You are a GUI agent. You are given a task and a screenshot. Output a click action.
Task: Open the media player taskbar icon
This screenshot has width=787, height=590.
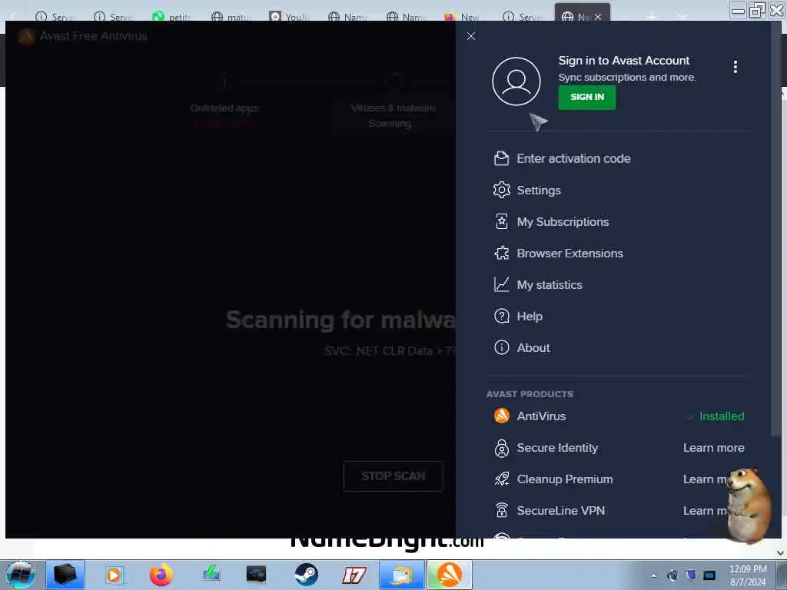(114, 575)
